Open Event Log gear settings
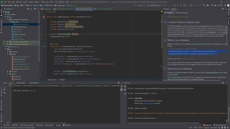Image resolution: width=230 pixels, height=129 pixels. (x=223, y=83)
